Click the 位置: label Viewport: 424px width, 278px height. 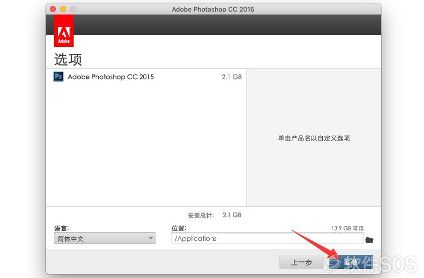point(179,228)
